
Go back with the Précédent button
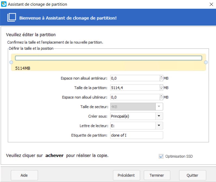126,175
